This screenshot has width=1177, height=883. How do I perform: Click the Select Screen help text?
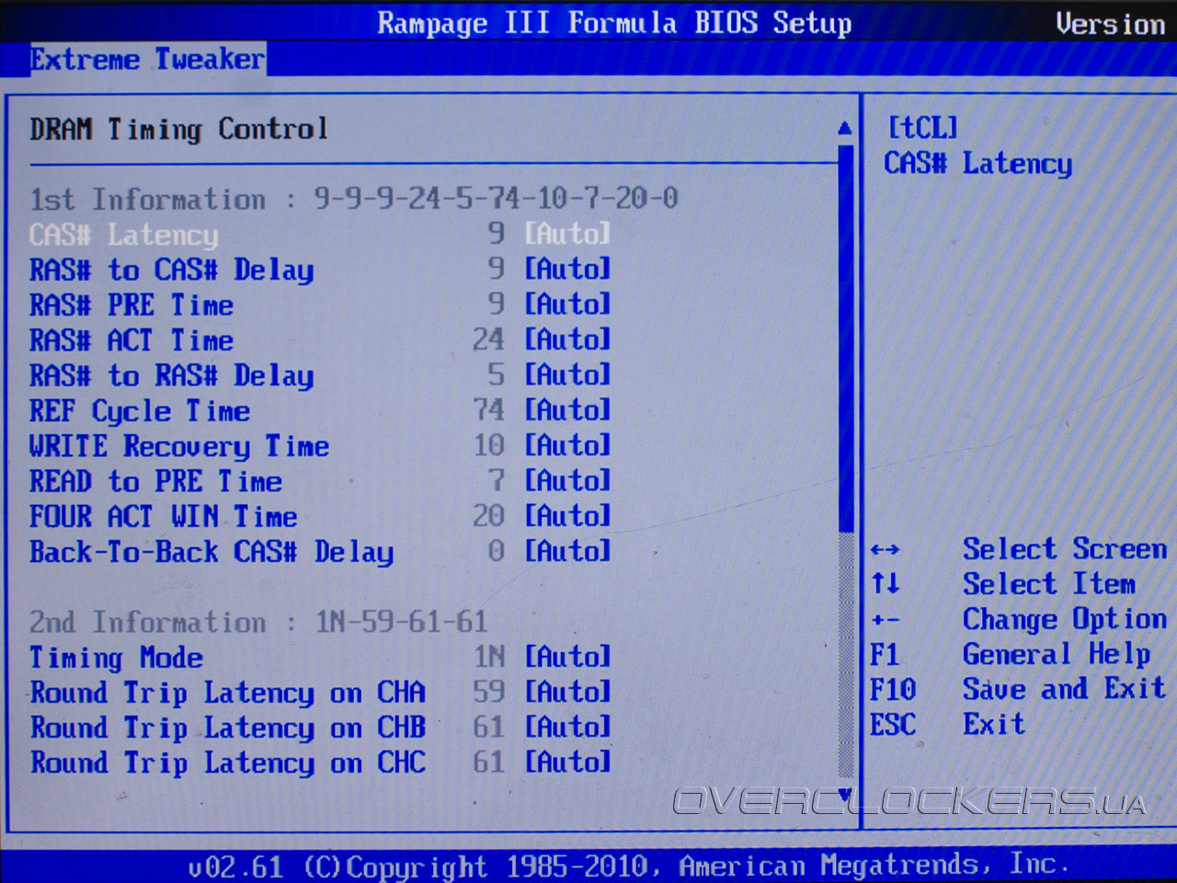[x=1065, y=549]
